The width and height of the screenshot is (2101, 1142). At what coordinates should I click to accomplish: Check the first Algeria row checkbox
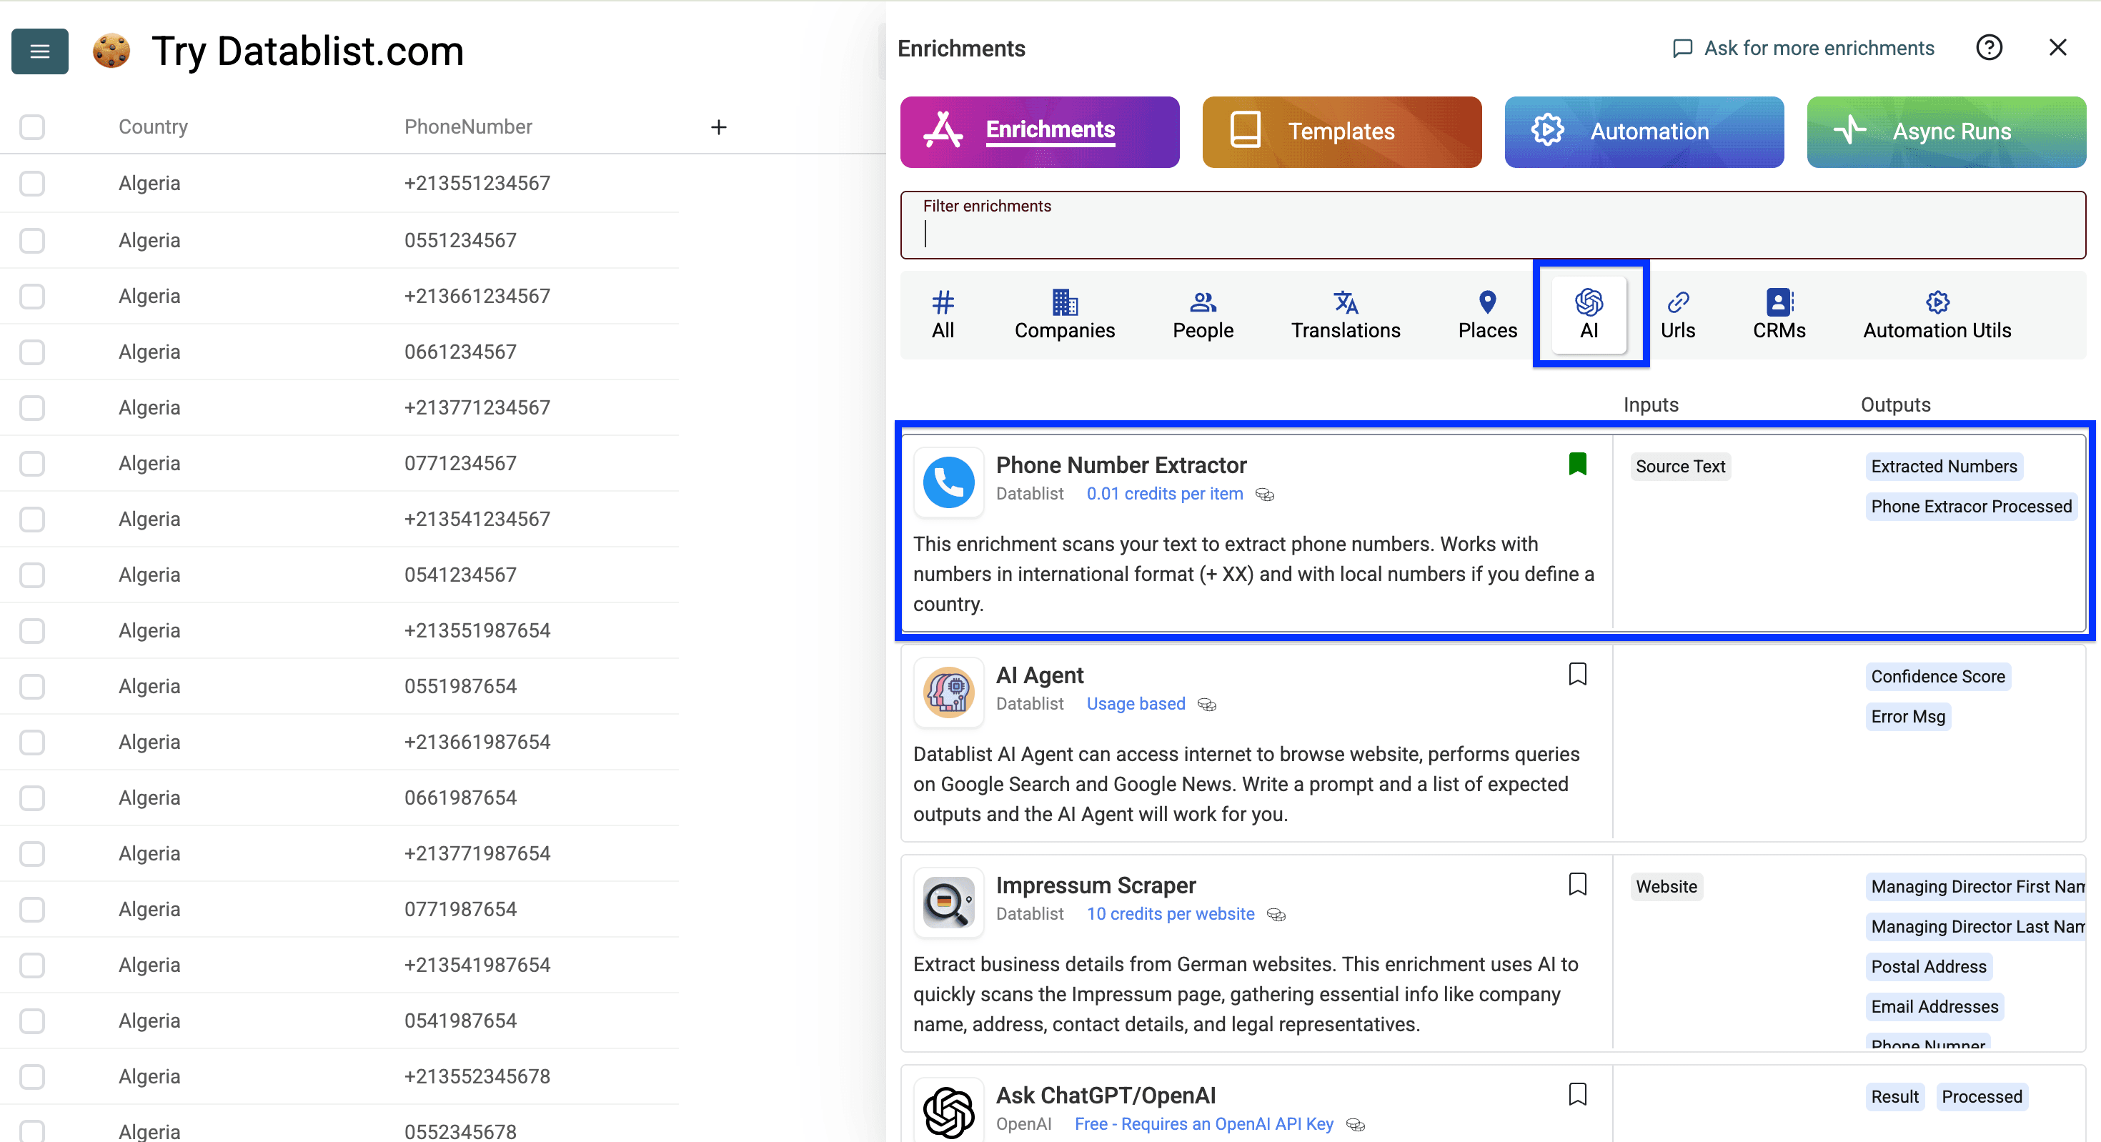coord(32,184)
